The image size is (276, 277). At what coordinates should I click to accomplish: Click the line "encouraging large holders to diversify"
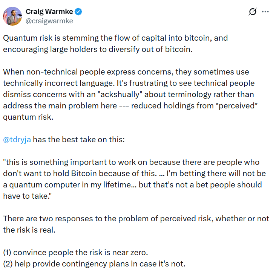tap(98, 49)
